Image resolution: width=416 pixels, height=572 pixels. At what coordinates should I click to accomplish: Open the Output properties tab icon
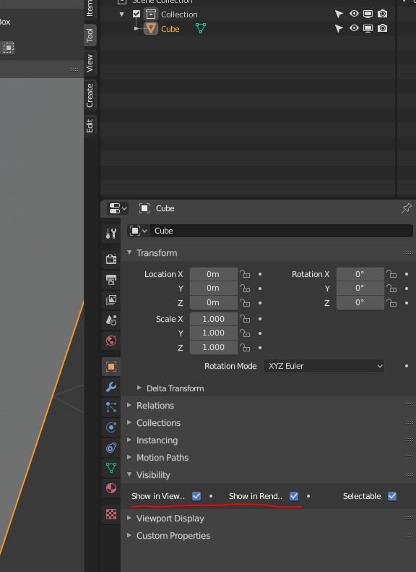coord(111,280)
